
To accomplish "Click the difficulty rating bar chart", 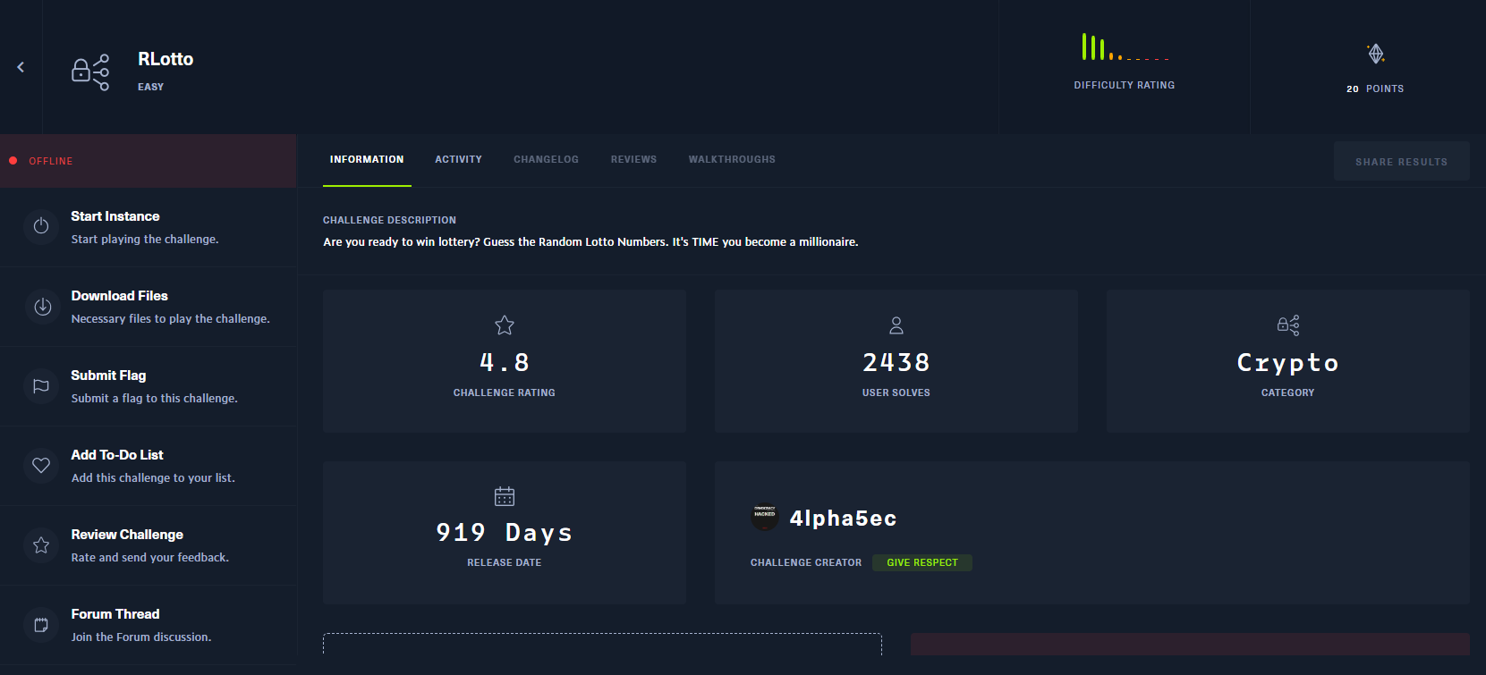I will [x=1125, y=48].
